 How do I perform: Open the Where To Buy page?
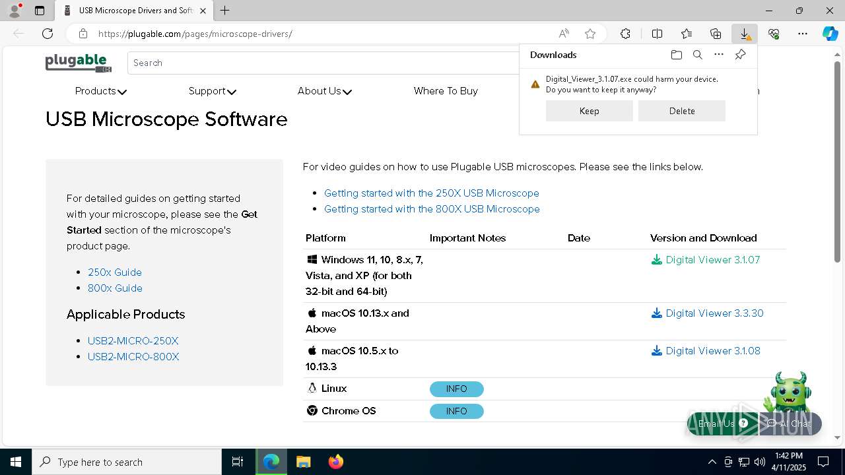[x=446, y=91]
